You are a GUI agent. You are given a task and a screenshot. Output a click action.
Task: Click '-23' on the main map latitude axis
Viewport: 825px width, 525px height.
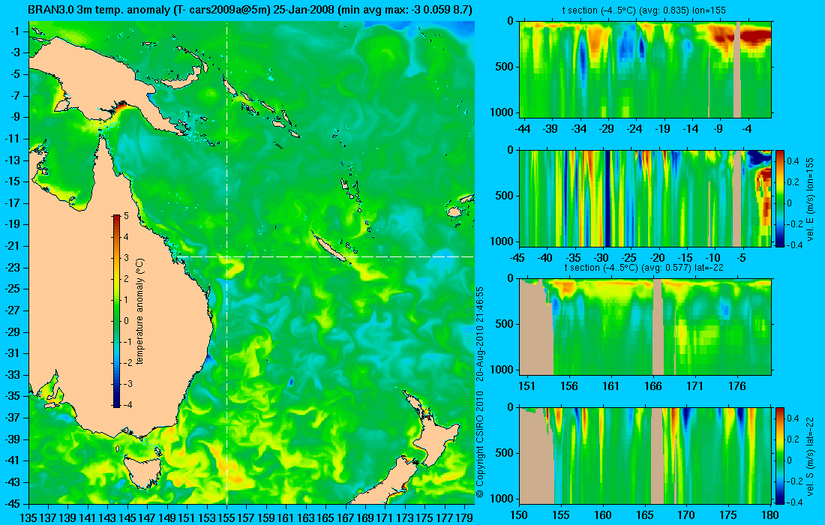tap(12, 267)
